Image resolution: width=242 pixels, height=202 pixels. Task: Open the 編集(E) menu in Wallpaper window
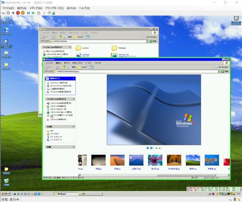(58, 63)
